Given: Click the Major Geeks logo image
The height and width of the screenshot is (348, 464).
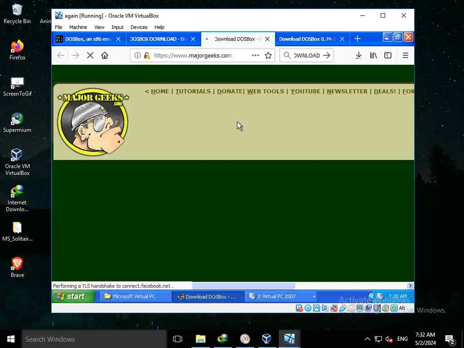Looking at the screenshot, I should [x=93, y=121].
